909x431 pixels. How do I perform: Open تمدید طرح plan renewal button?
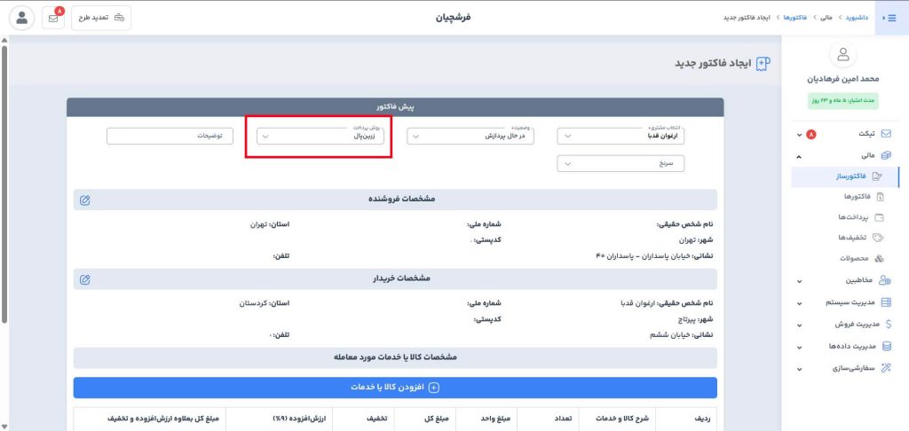(101, 18)
